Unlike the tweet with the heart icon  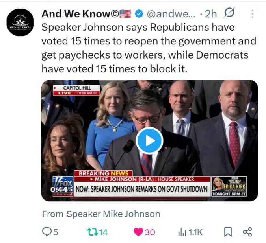(138, 232)
